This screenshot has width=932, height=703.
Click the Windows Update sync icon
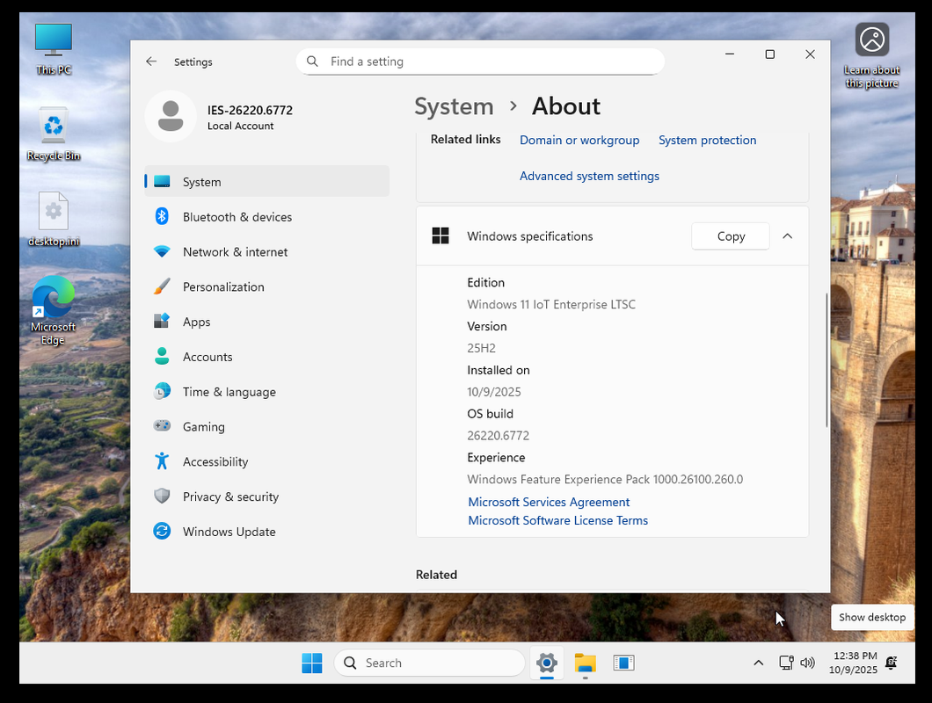162,531
